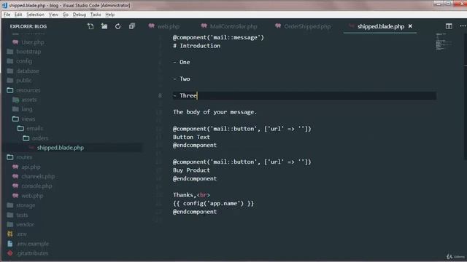Image resolution: width=467 pixels, height=262 pixels.
Task: Open the Selection menu
Action: tap(35, 15)
